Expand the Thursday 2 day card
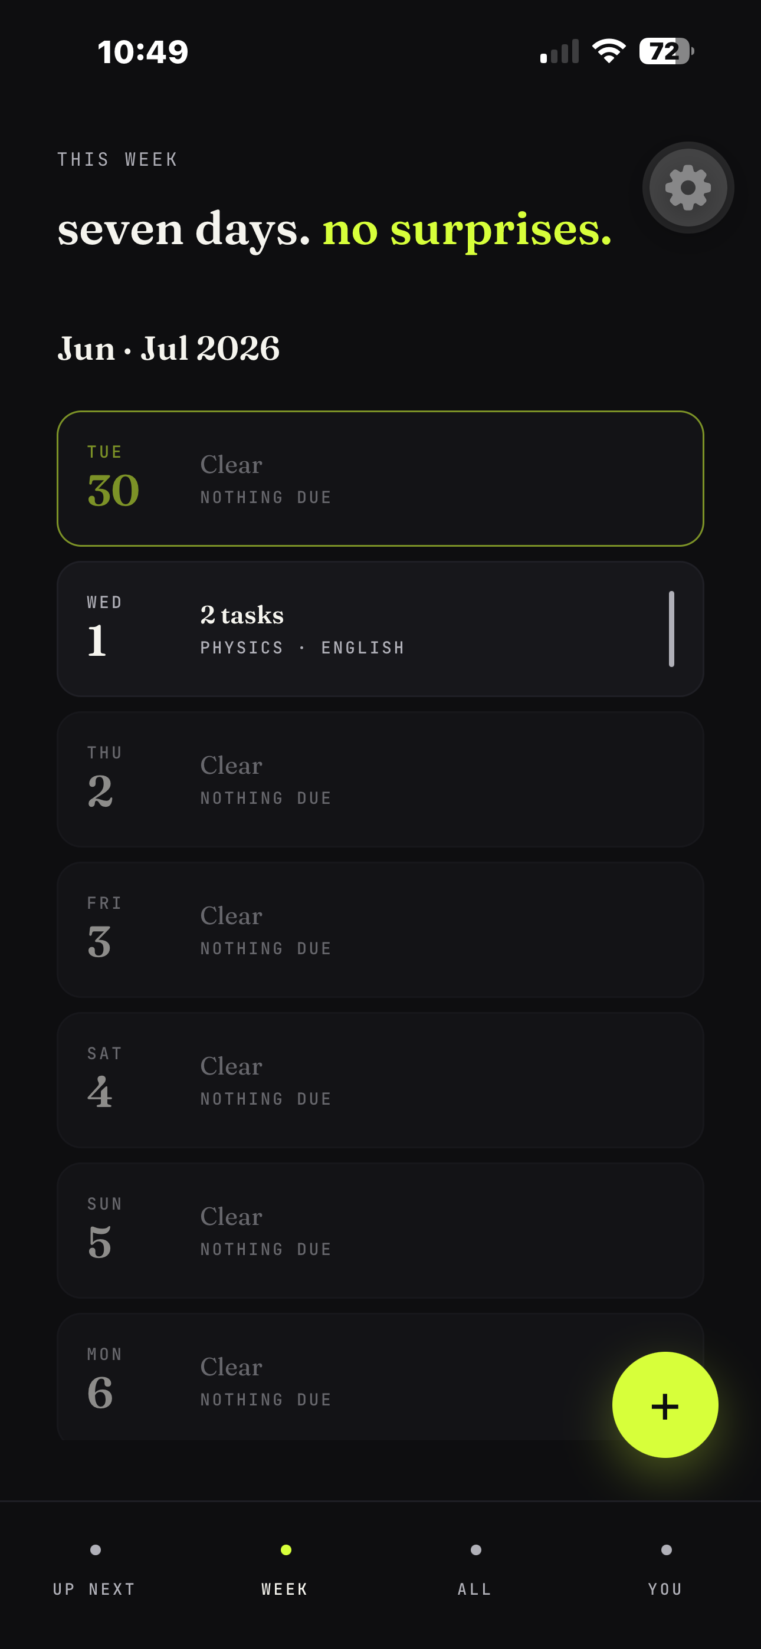 (380, 779)
